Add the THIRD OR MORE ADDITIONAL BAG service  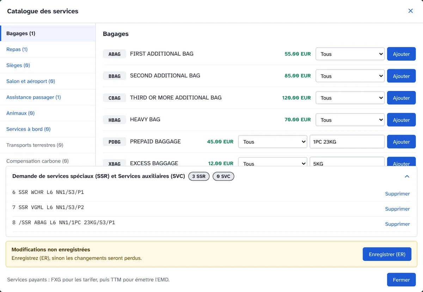(401, 98)
